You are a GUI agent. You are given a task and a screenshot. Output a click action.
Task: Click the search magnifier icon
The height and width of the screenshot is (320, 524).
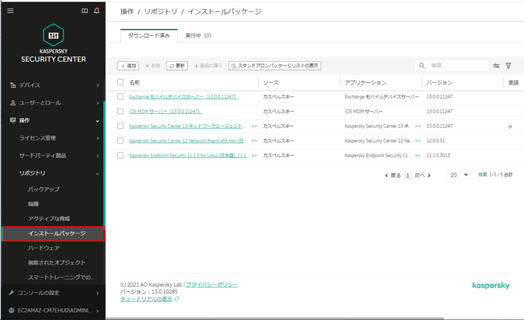[422, 66]
